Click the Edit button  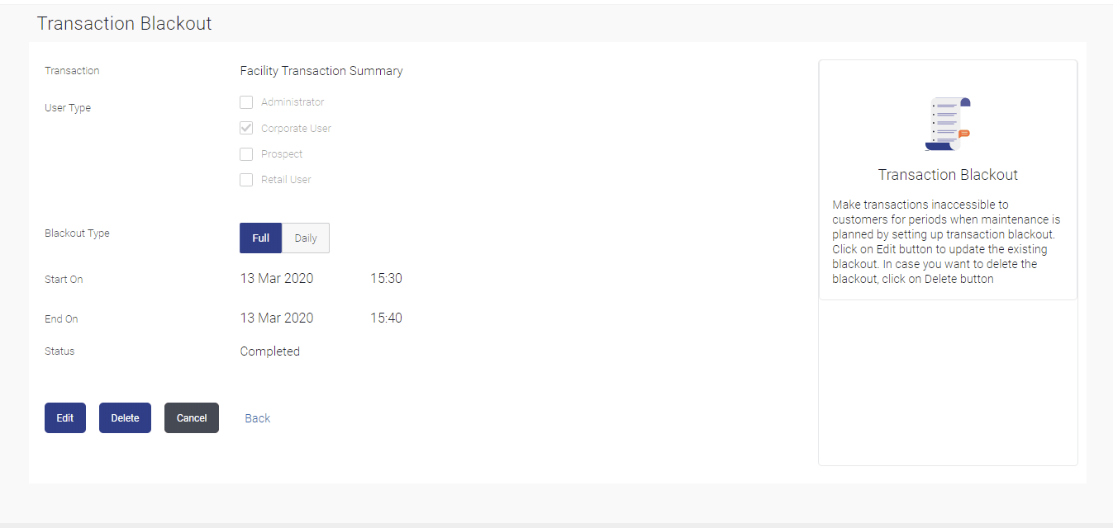[64, 417]
